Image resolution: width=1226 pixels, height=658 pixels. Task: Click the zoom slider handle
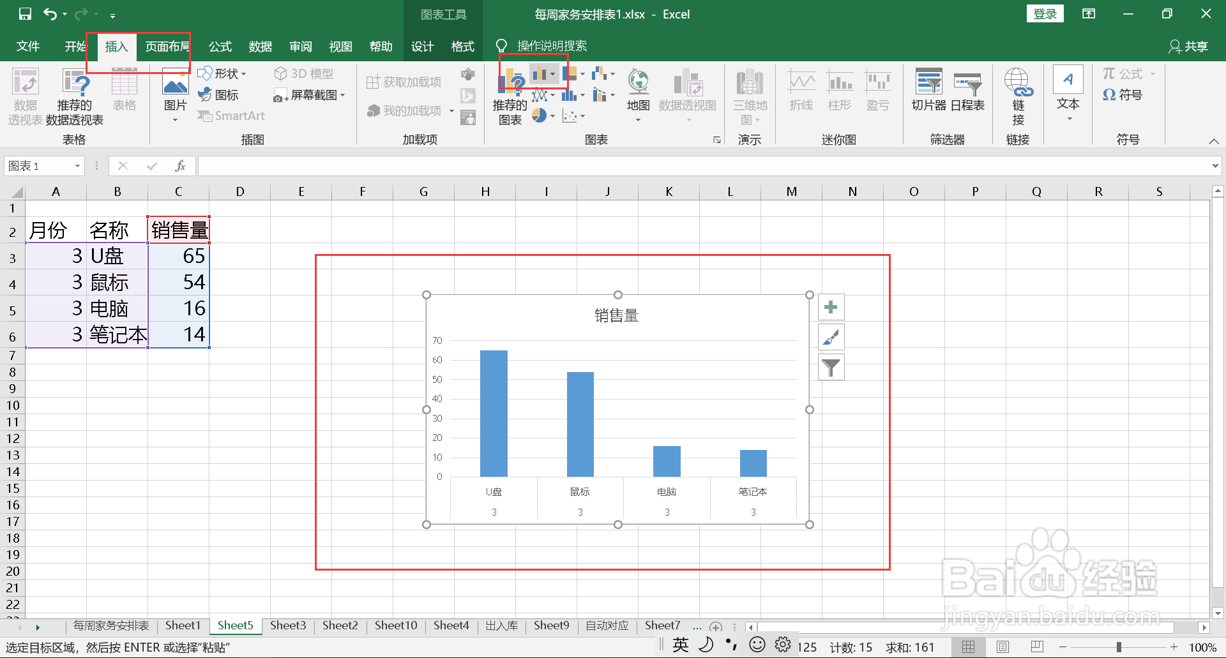point(1119,647)
